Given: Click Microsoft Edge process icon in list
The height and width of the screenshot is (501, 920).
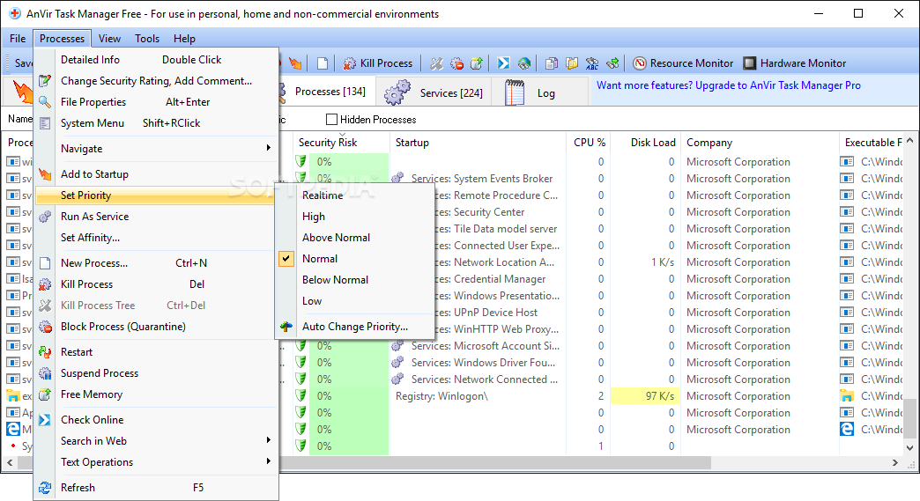Looking at the screenshot, I should (13, 429).
